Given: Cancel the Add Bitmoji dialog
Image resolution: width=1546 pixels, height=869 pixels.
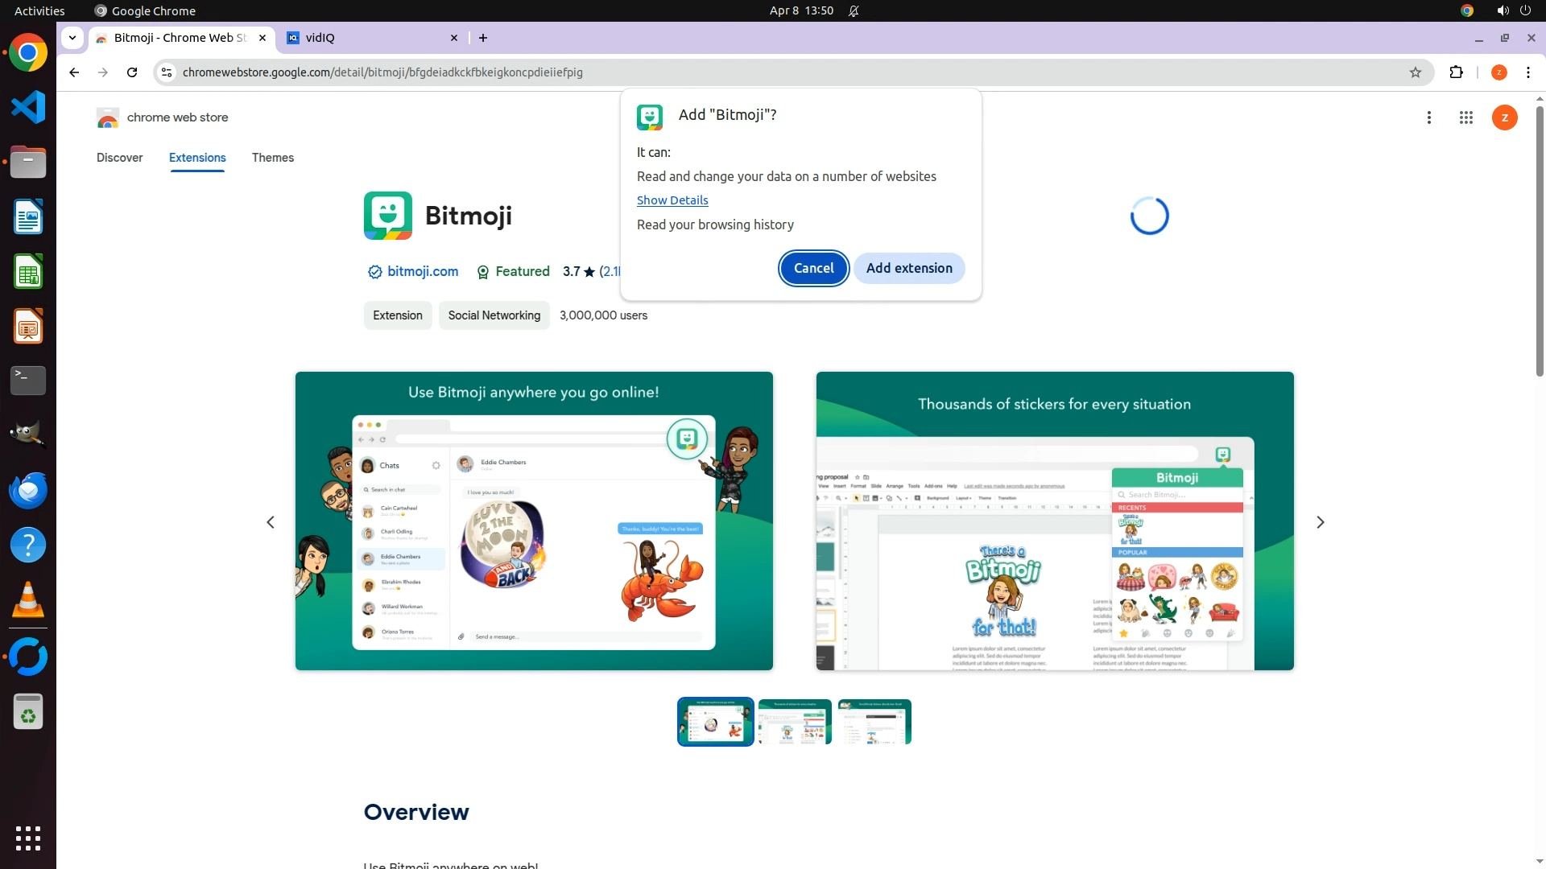Looking at the screenshot, I should coord(813,268).
